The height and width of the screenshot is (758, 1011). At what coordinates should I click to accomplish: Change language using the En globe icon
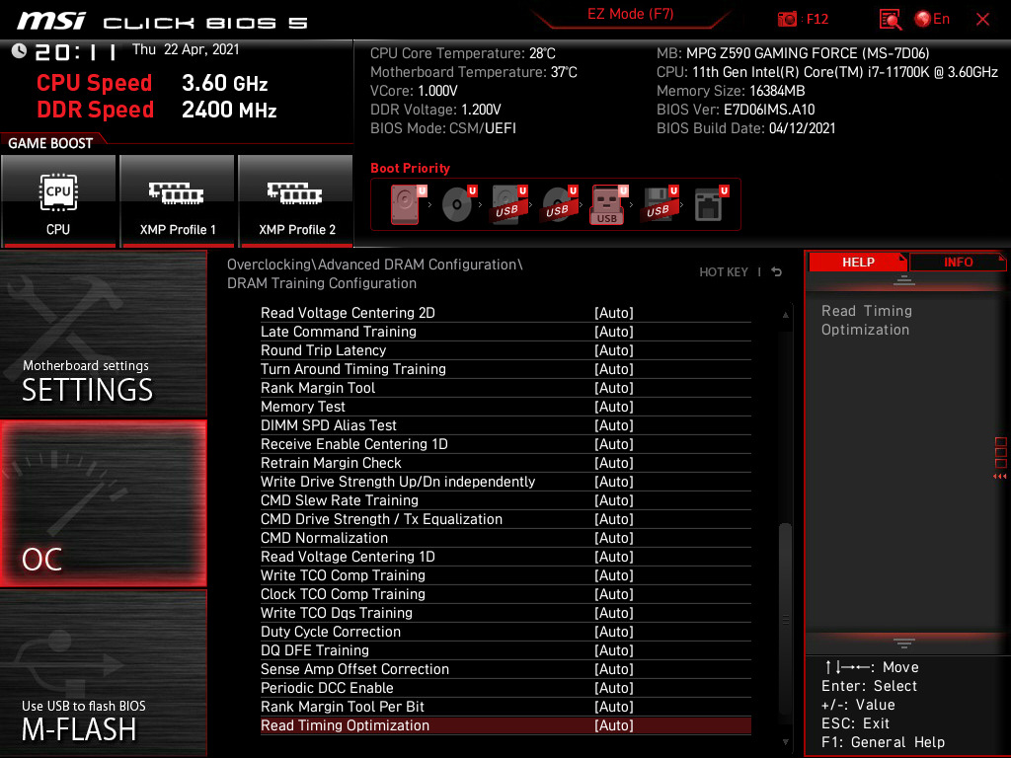pyautogui.click(x=932, y=20)
